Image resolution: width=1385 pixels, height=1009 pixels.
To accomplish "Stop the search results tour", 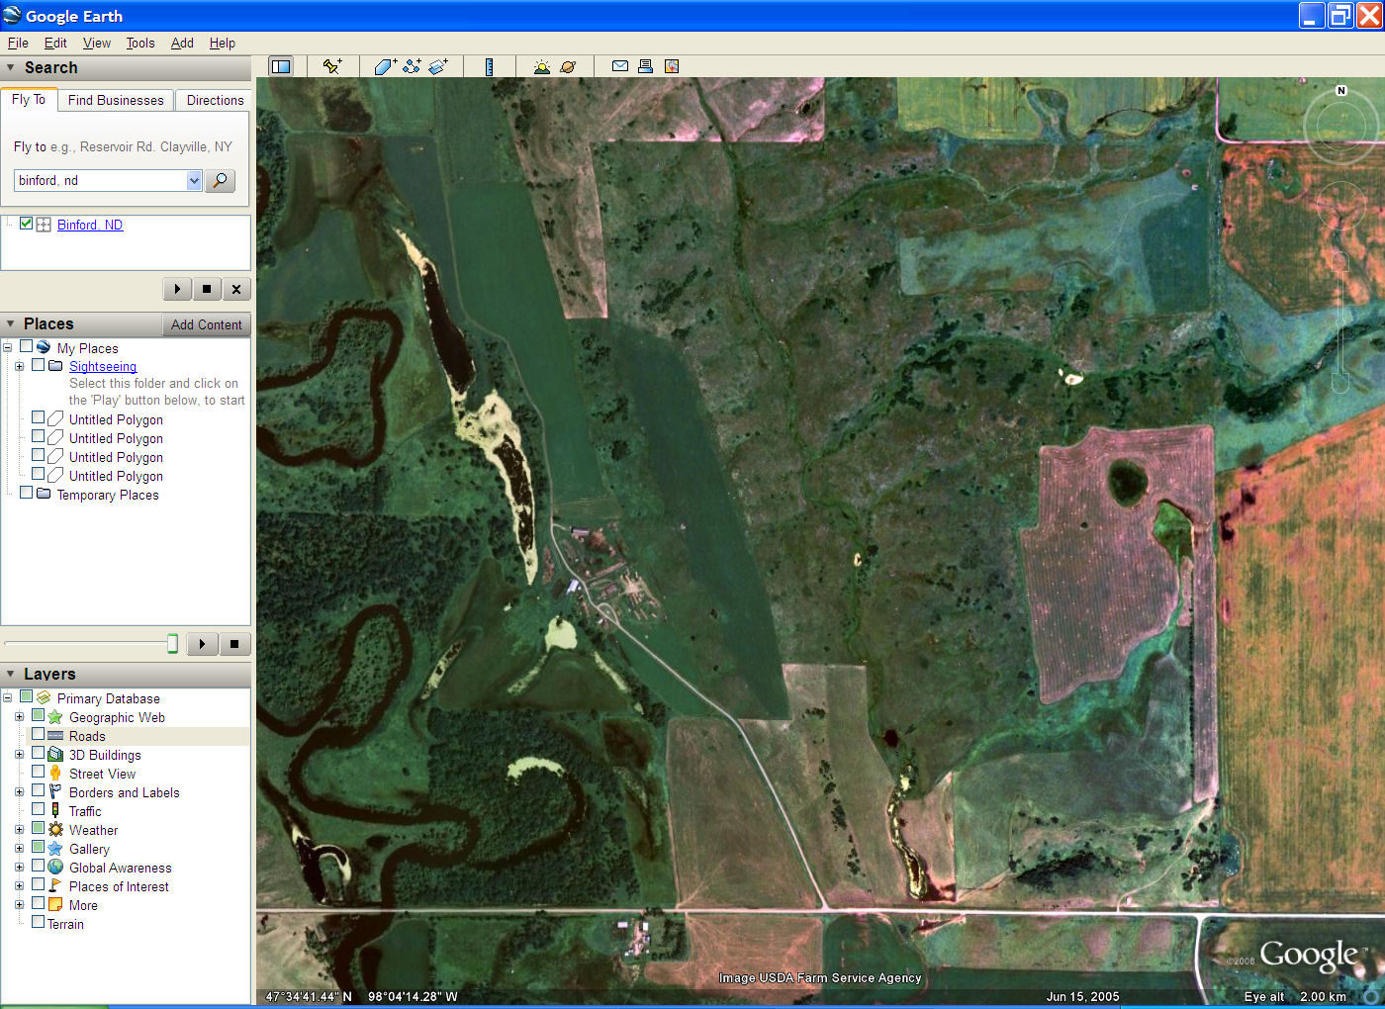I will tap(206, 289).
